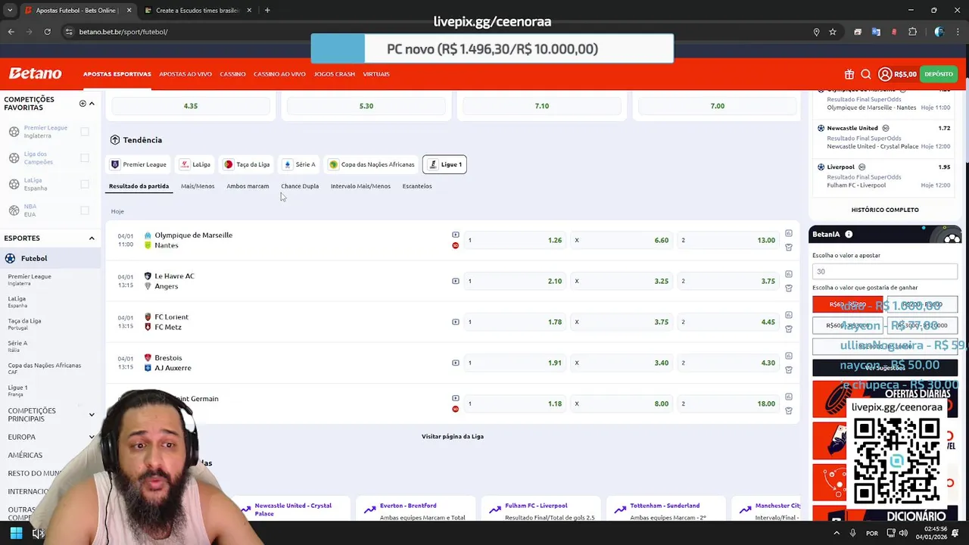Click the browser address bar URL

pos(123,32)
